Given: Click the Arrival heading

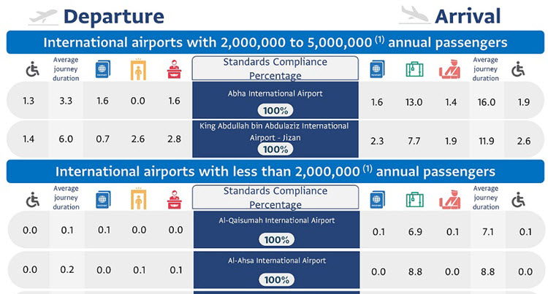Looking at the screenshot, I should pyautogui.click(x=468, y=16).
